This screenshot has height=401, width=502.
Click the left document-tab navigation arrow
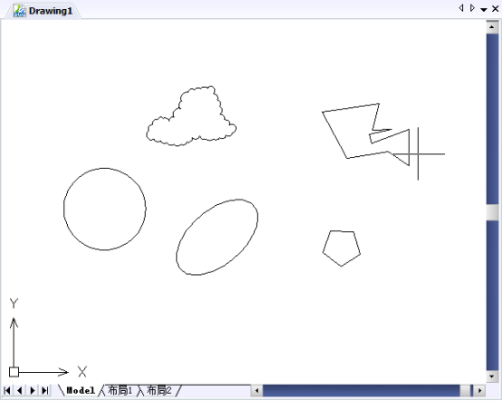[461, 8]
